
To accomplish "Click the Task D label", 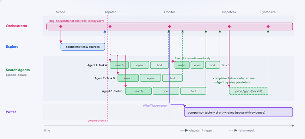I will (225, 65).
